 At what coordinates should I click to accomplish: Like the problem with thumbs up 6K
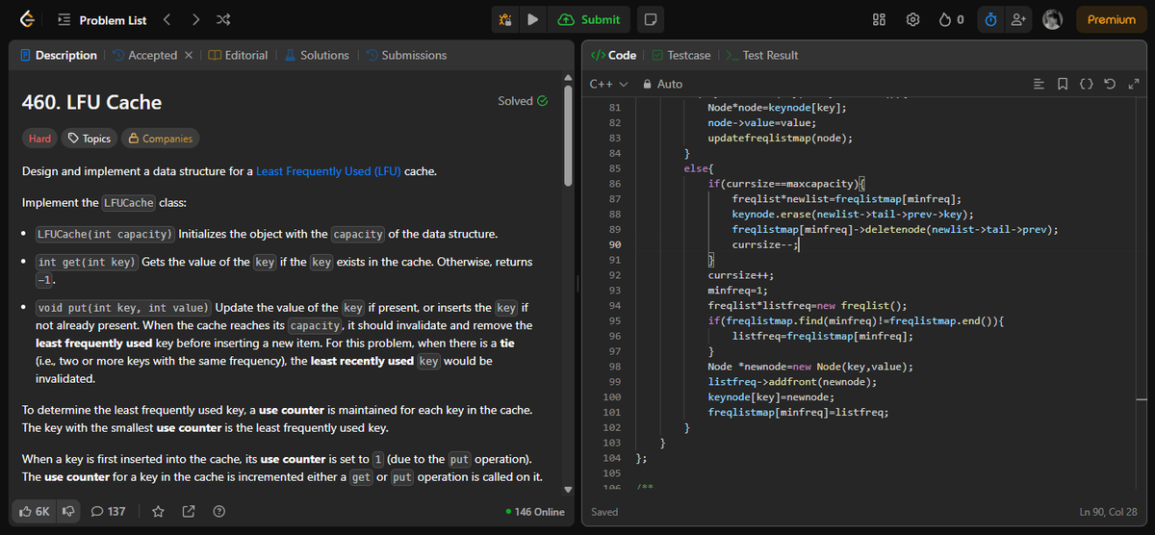coord(34,511)
